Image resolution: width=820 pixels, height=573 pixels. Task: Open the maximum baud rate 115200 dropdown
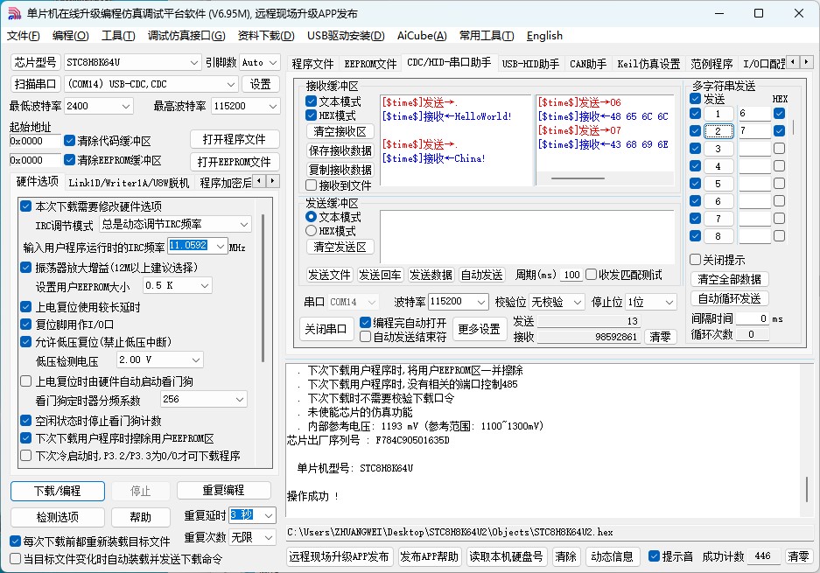pyautogui.click(x=272, y=106)
